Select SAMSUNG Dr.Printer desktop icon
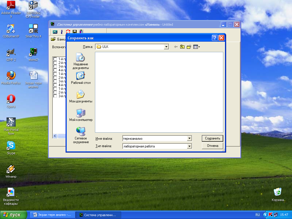The image size is (292, 219). click(x=33, y=9)
